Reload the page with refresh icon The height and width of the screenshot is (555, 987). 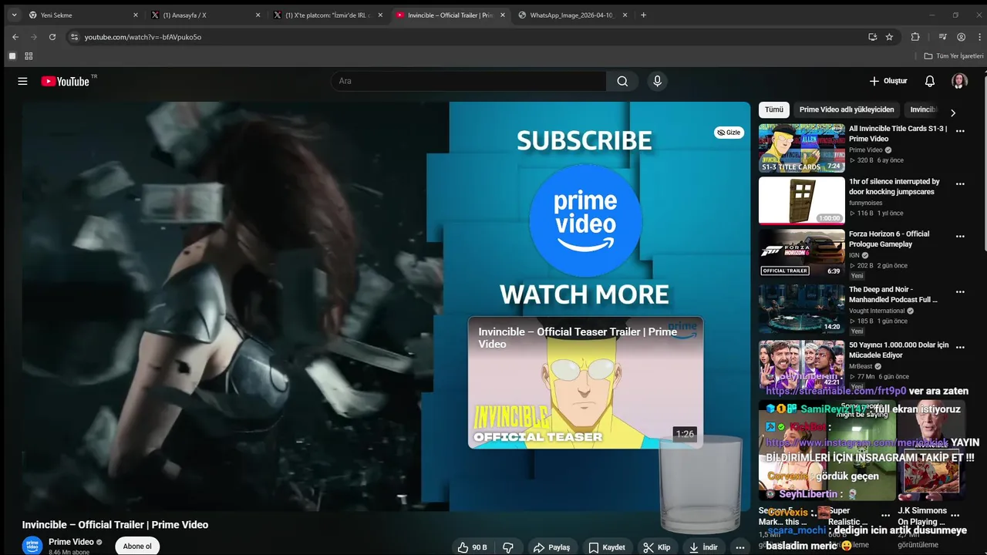click(52, 36)
